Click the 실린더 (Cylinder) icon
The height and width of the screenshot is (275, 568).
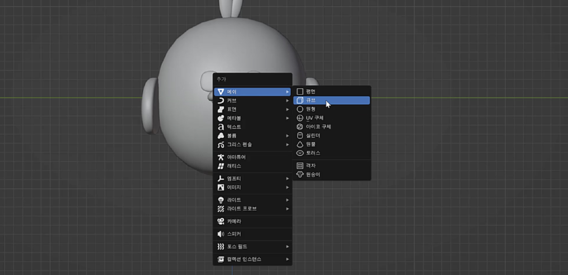point(300,136)
